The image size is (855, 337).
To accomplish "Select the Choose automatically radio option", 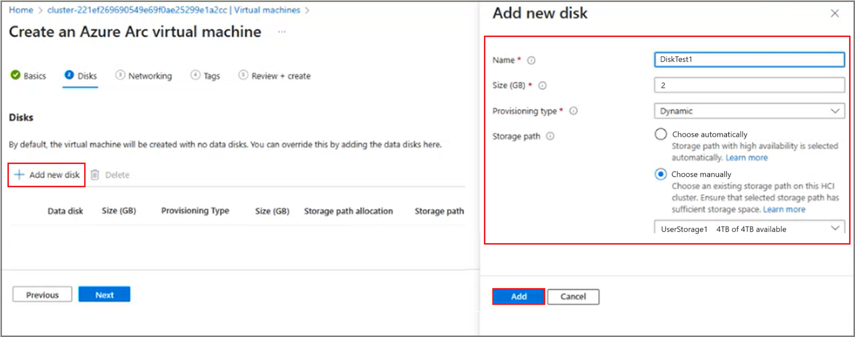I will point(661,134).
